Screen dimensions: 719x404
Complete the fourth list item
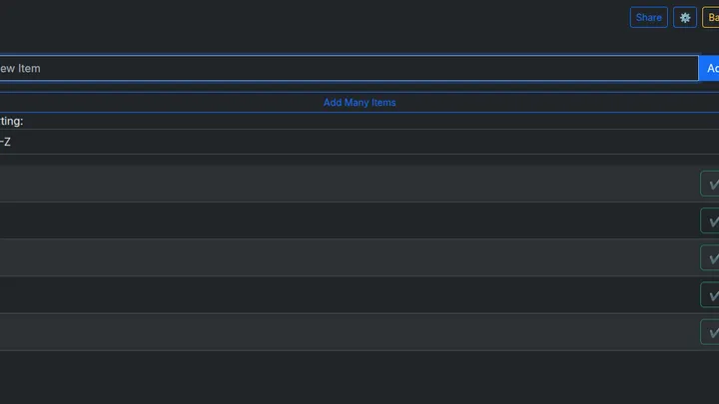(x=710, y=295)
